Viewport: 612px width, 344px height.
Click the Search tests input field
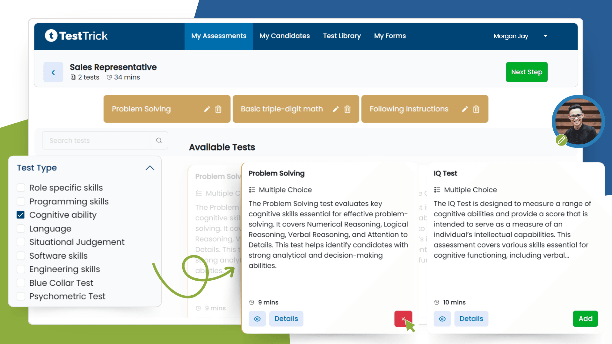(x=96, y=140)
